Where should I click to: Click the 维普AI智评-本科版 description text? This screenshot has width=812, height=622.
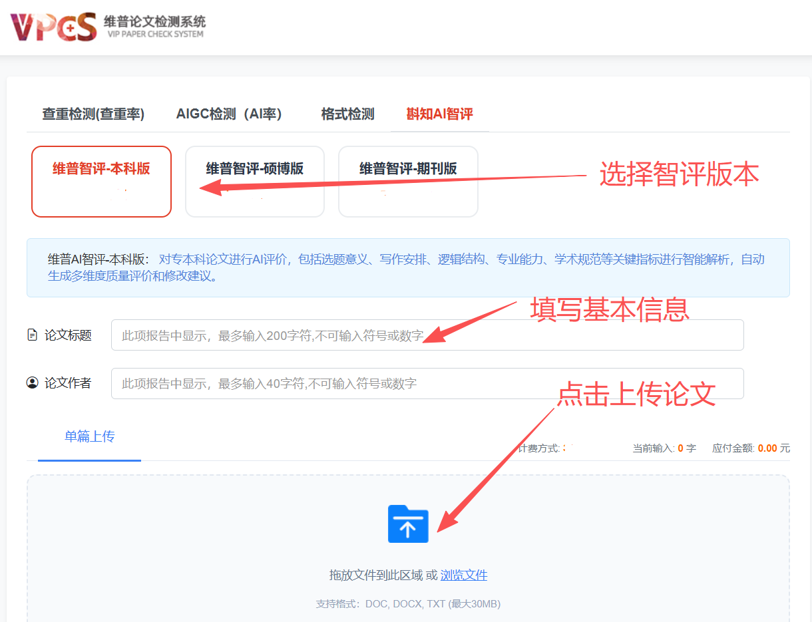(x=406, y=267)
